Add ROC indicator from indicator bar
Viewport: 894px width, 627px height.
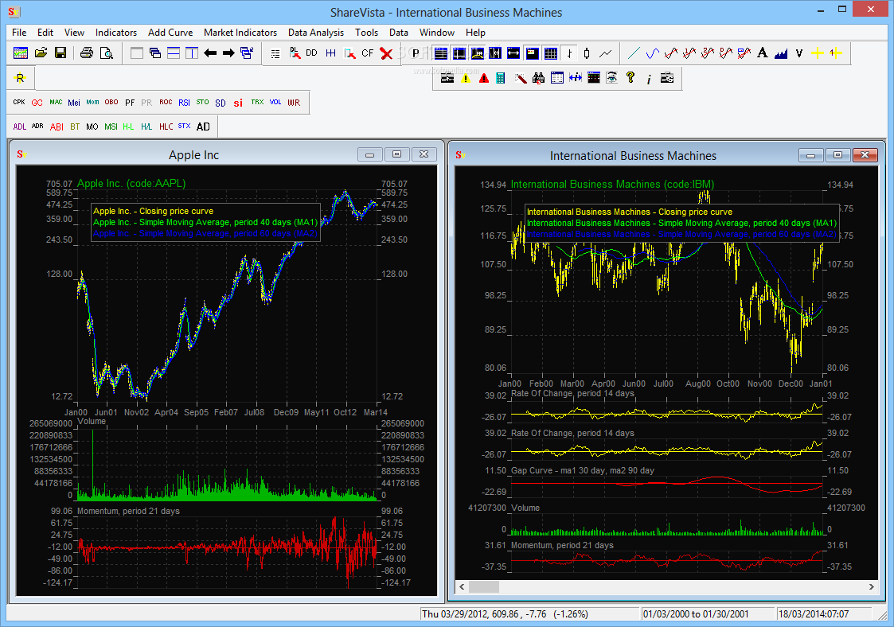(x=166, y=102)
